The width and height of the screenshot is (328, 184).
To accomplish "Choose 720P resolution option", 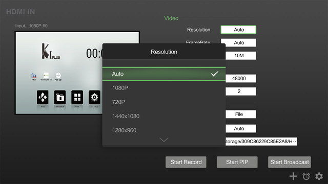I will point(164,102).
